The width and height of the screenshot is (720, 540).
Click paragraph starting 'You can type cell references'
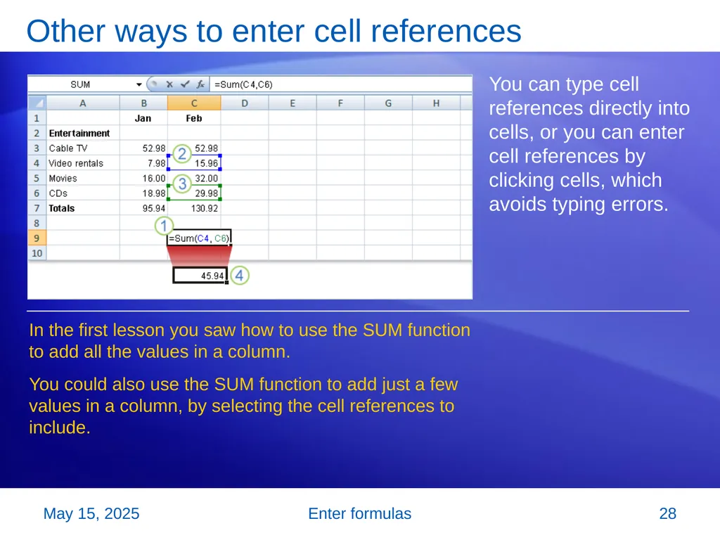(589, 144)
